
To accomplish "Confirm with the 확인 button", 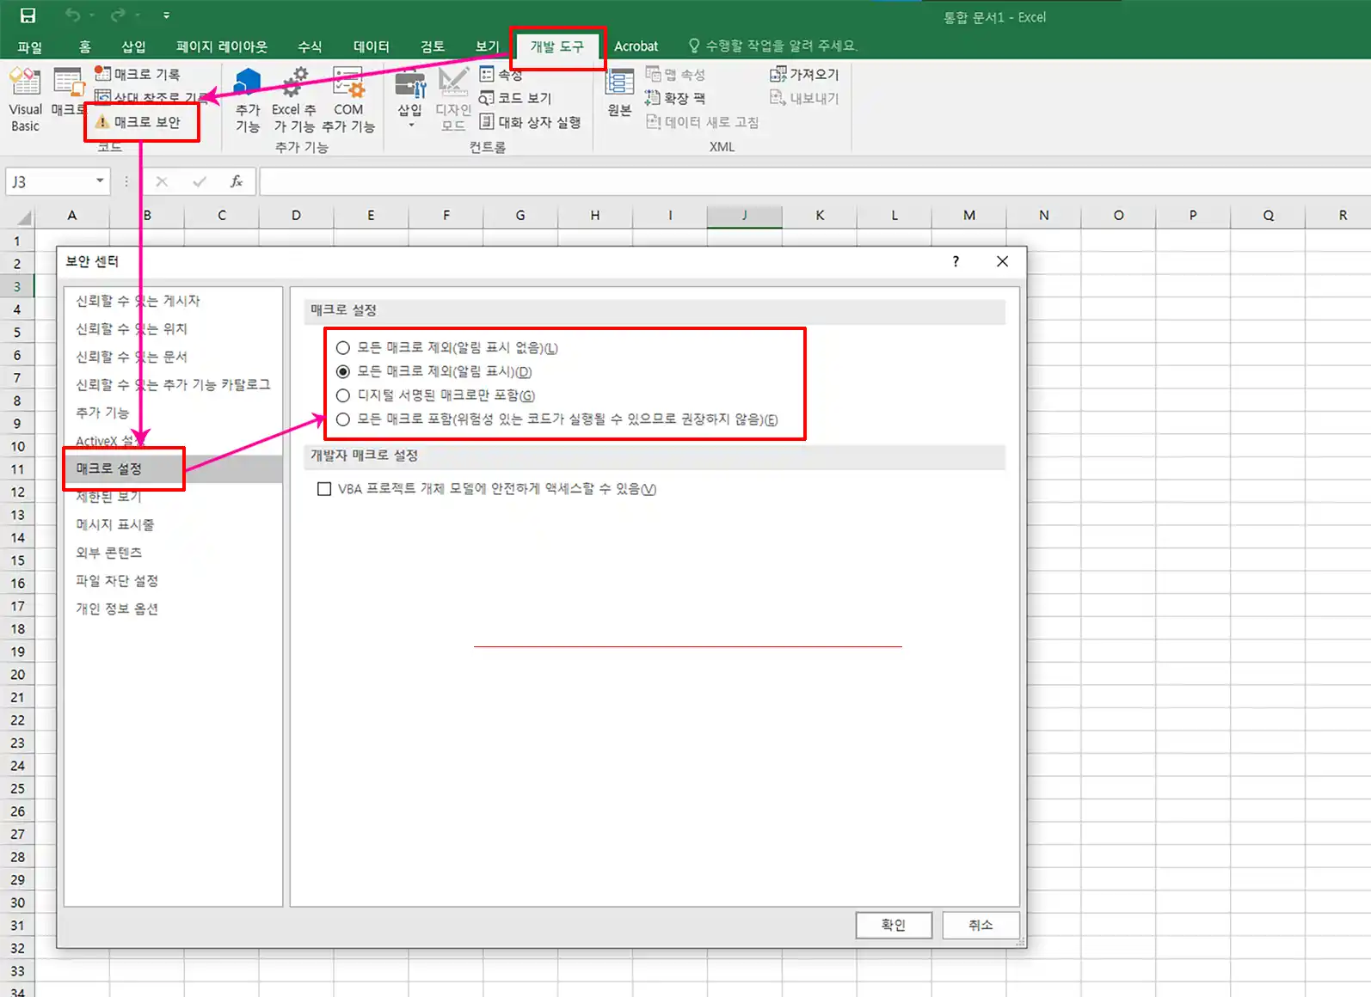I will coord(894,925).
